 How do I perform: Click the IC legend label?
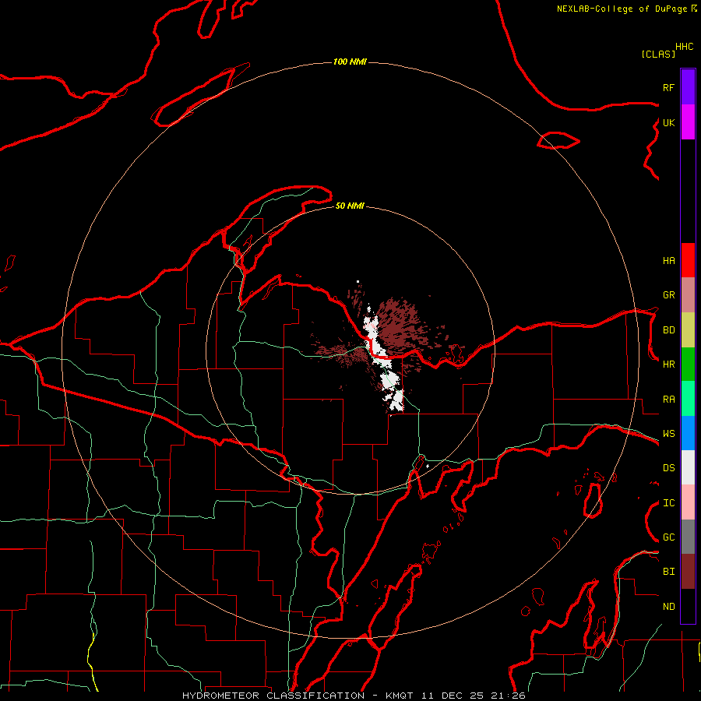point(668,502)
